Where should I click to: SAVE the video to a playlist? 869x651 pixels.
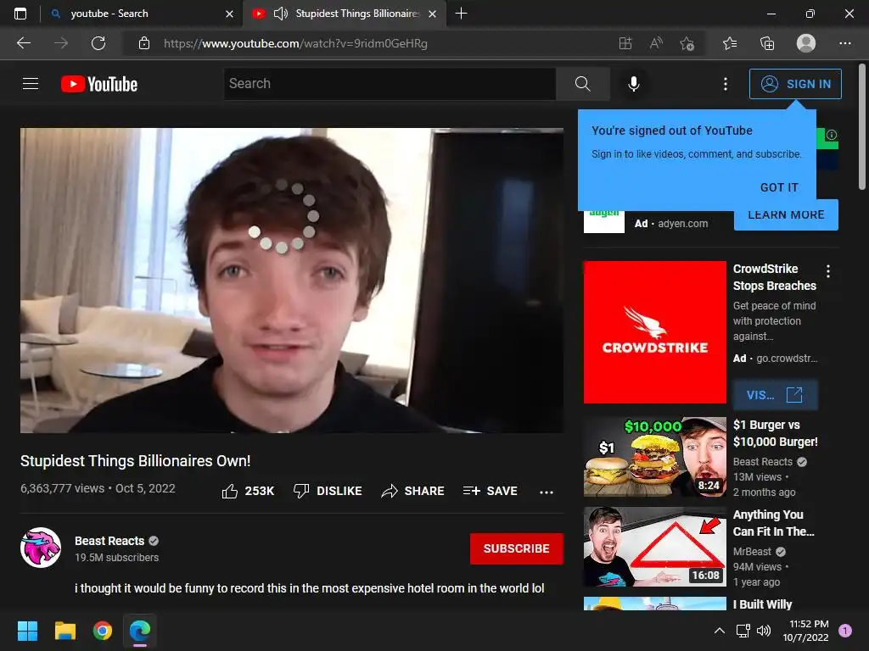click(x=491, y=491)
